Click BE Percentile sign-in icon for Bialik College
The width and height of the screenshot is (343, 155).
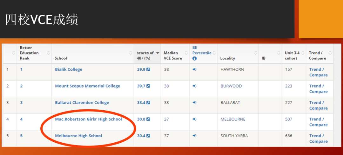coord(194,69)
